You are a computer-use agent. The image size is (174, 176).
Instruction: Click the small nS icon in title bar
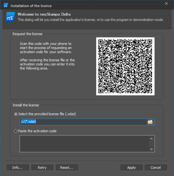(6, 6)
